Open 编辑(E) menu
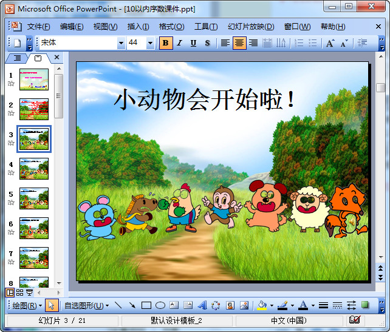The width and height of the screenshot is (390, 332). [x=72, y=27]
